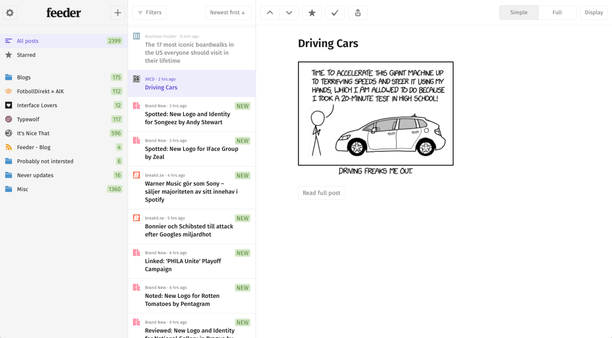The height and width of the screenshot is (338, 612).
Task: Open Rotten Tomatoes logo by Pentagram post
Action: (192, 296)
